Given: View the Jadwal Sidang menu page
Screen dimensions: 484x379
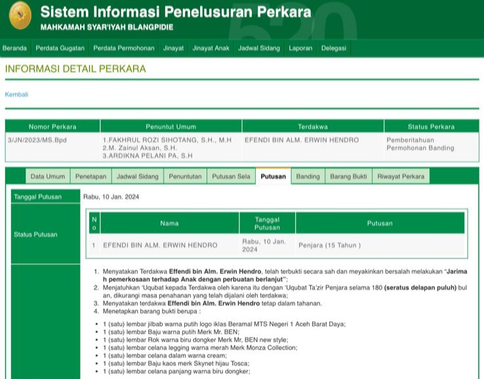Looking at the screenshot, I should coord(258,49).
